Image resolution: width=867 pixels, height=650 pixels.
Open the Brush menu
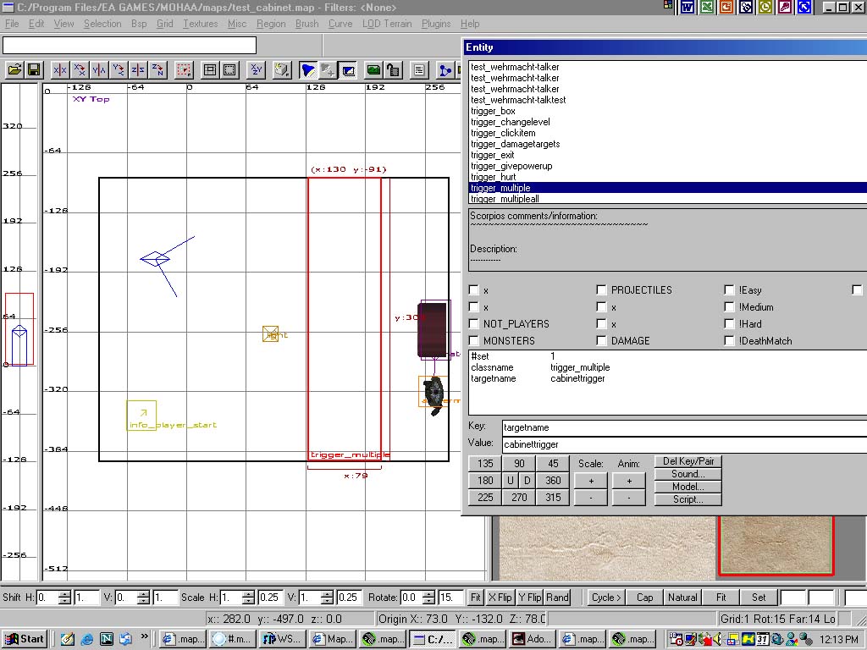point(306,24)
